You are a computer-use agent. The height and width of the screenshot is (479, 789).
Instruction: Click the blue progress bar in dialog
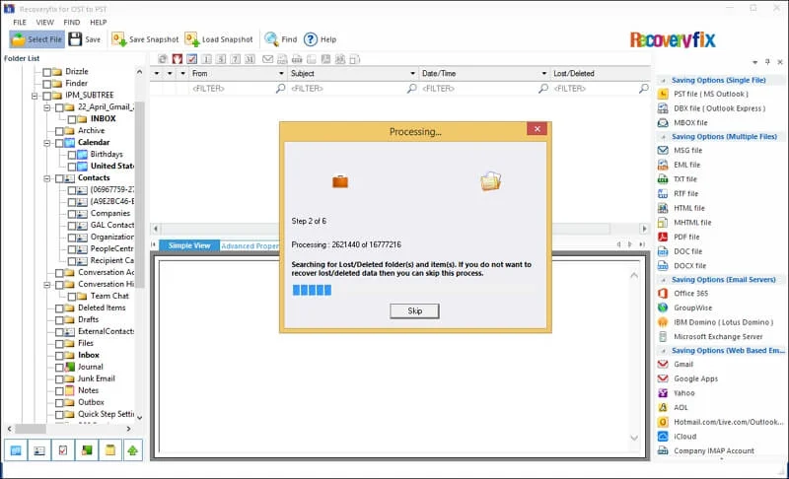312,290
